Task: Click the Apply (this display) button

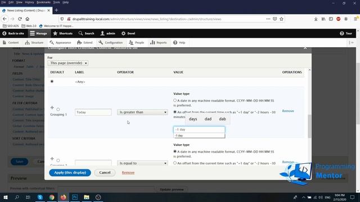Action: (x=70, y=173)
